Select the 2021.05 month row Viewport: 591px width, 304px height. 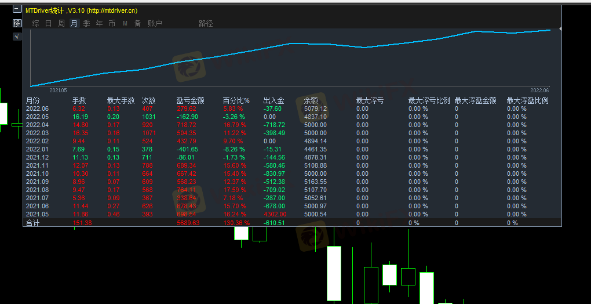pos(37,214)
